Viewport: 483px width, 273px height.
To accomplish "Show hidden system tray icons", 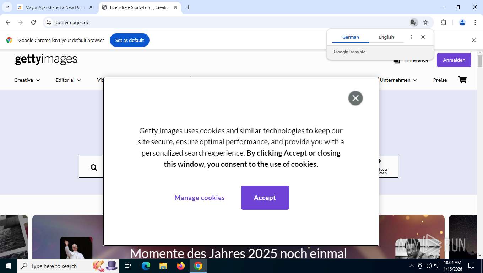I will click(x=411, y=266).
